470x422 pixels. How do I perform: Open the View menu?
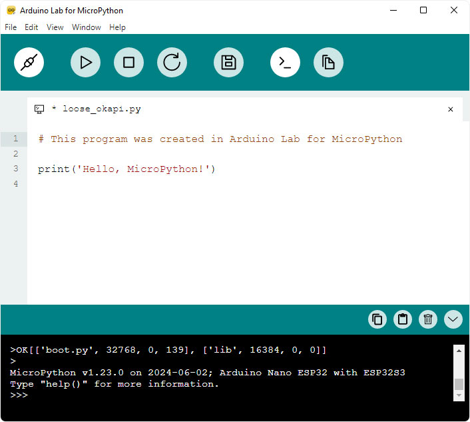[x=55, y=27]
